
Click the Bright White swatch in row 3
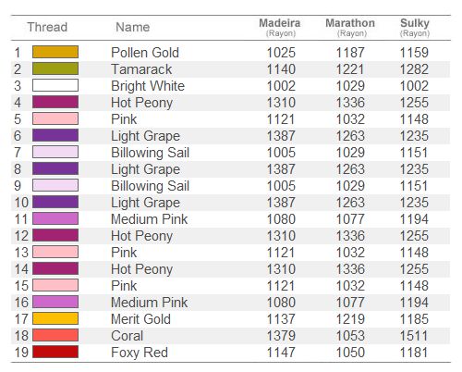55,85
